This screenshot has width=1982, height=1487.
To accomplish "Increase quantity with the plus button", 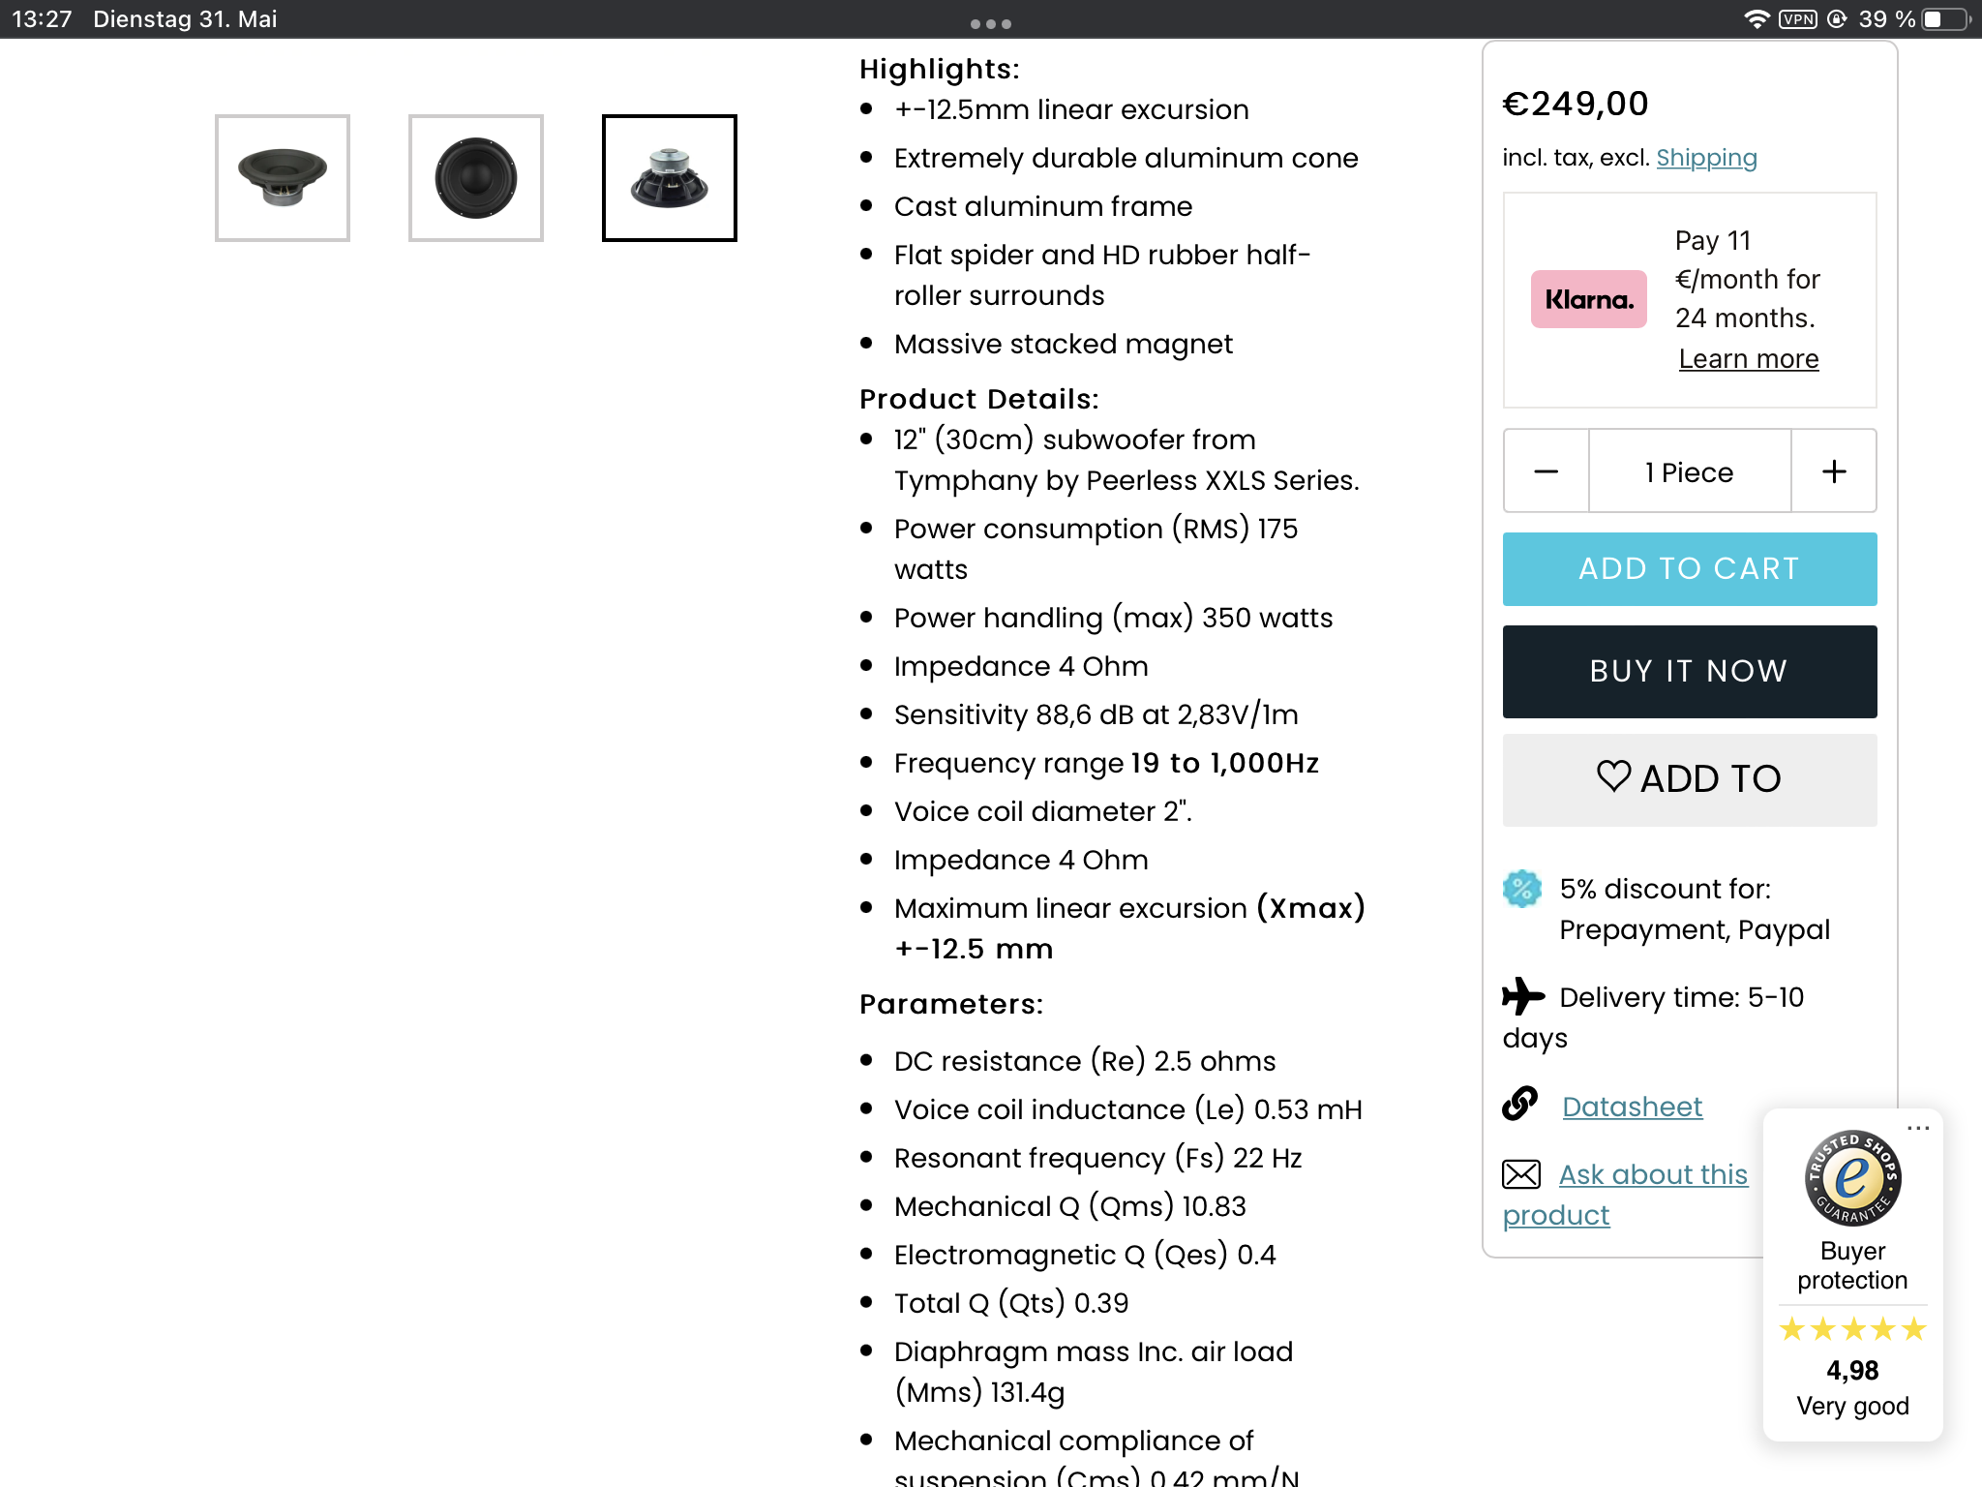I will pos(1834,471).
